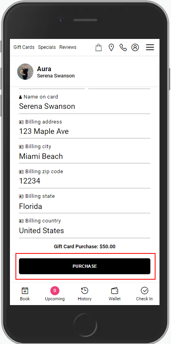Open the shopping bag icon
Viewport: 171px width, 344px height.
pyautogui.click(x=99, y=47)
